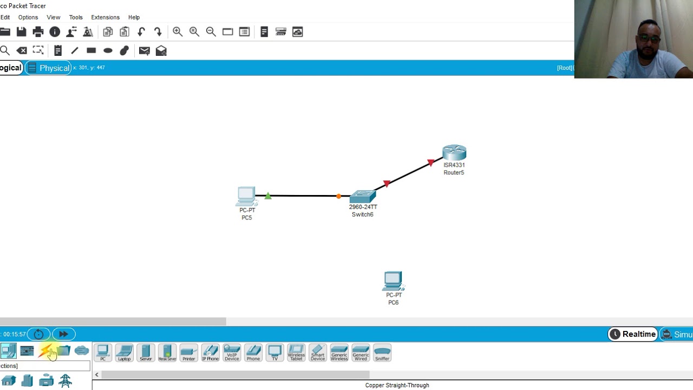
Task: Pick the Printer end device
Action: (188, 353)
